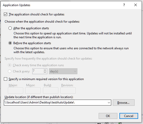Image resolution: width=143 pixels, height=124 pixels.
Task: Click the Revision version input field
Action: pos(68,90)
